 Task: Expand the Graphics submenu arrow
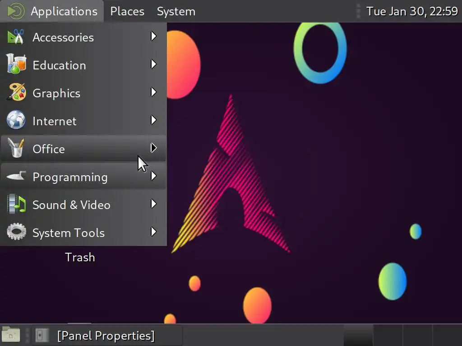coord(153,92)
